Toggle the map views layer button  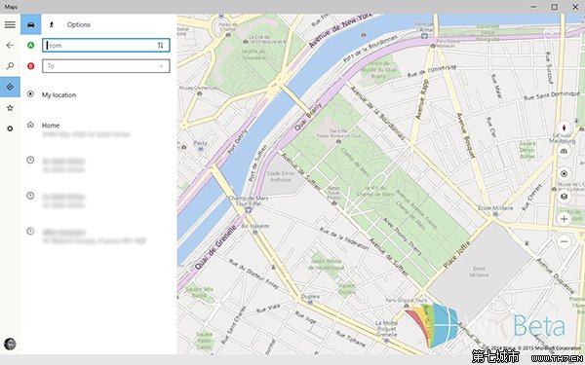point(565,197)
